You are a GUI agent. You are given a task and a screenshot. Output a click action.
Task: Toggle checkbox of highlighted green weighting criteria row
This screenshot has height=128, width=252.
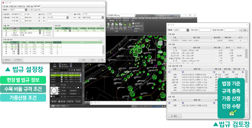pos(6,47)
